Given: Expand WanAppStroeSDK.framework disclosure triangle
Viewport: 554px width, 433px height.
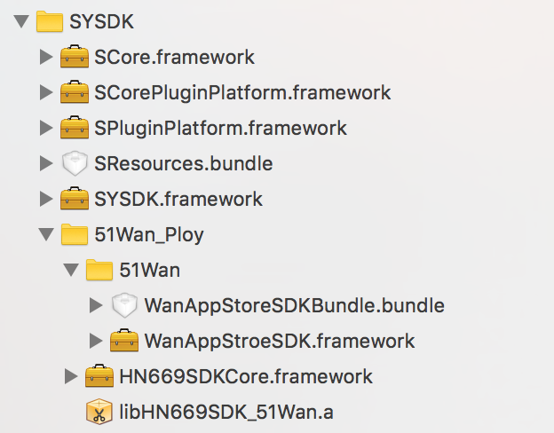Looking at the screenshot, I should [x=96, y=341].
